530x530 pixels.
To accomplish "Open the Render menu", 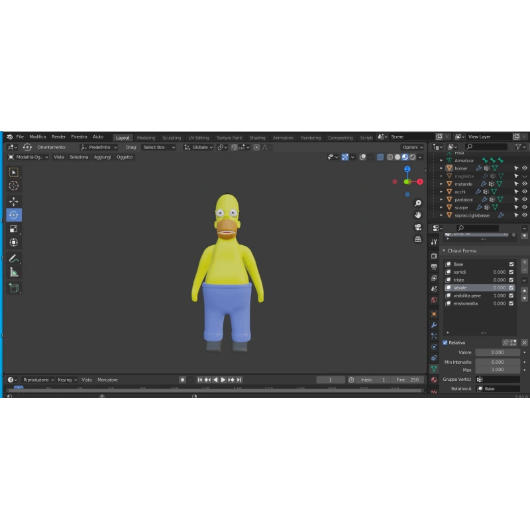I will pos(58,137).
